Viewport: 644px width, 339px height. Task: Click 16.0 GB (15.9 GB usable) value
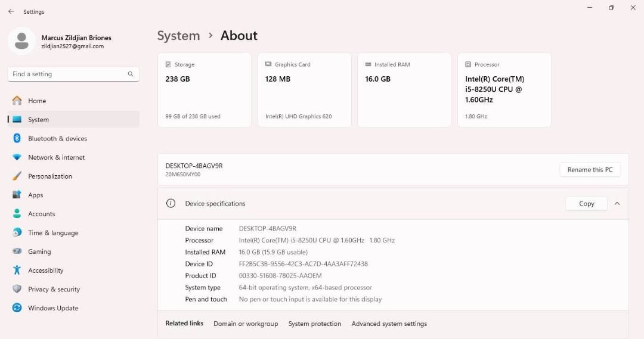[273, 252]
